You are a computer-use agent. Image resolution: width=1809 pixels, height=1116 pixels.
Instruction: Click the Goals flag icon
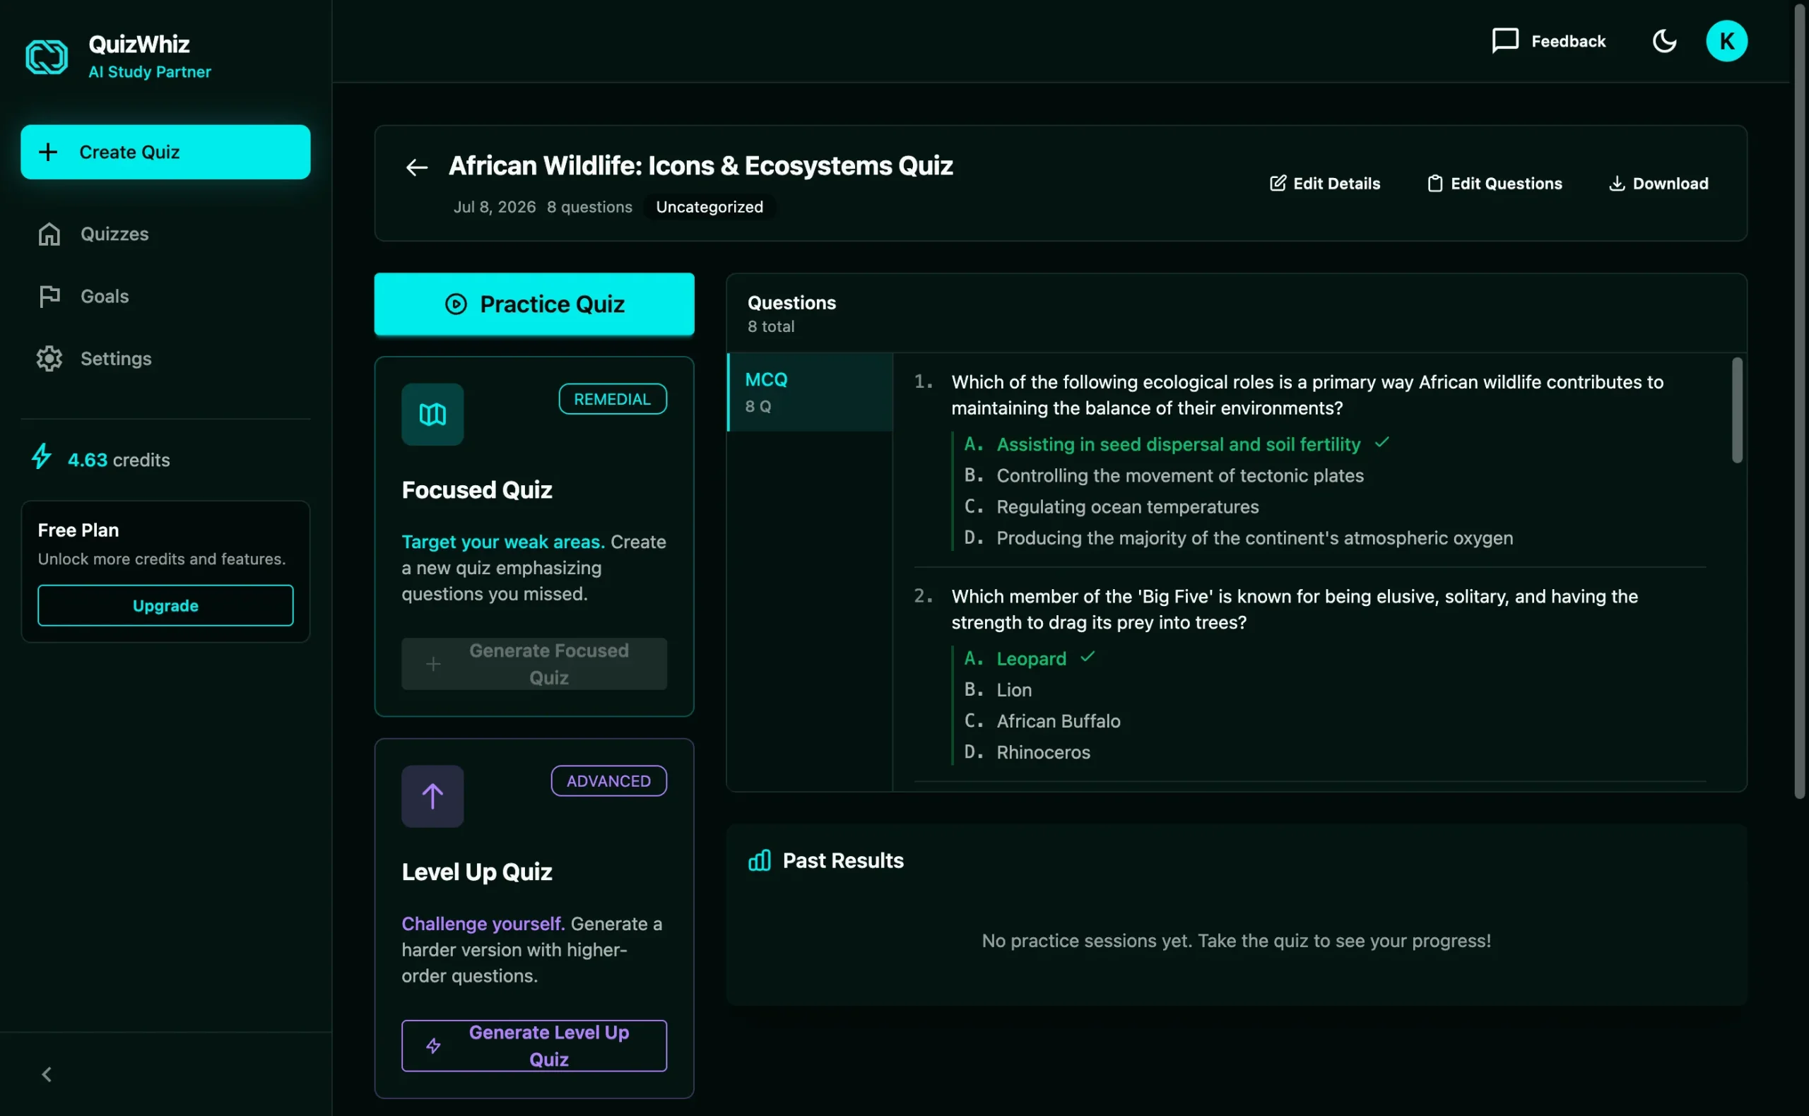(x=49, y=296)
